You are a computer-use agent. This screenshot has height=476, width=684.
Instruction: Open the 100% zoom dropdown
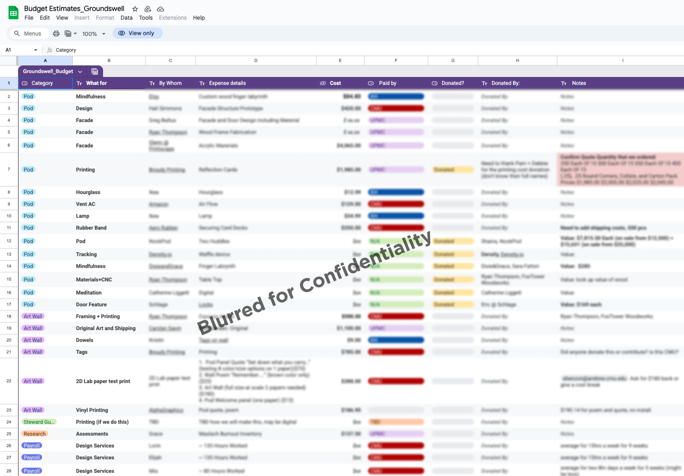coord(104,34)
